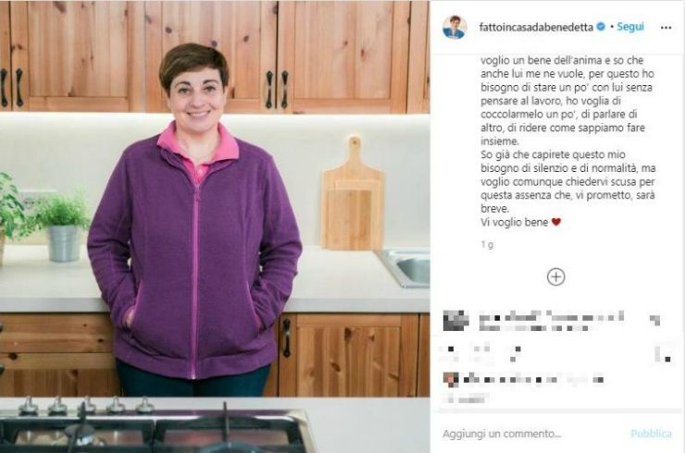Click the Pubblica button
685x453 pixels.
(x=651, y=434)
